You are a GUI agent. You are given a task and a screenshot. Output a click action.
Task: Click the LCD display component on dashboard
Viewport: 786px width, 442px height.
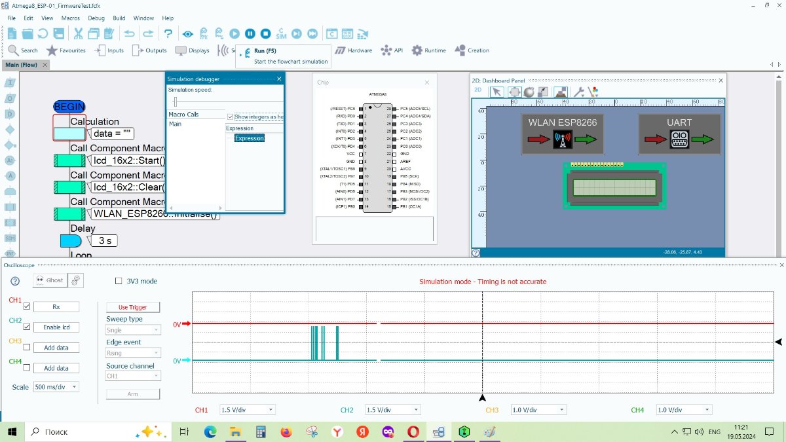click(614, 186)
